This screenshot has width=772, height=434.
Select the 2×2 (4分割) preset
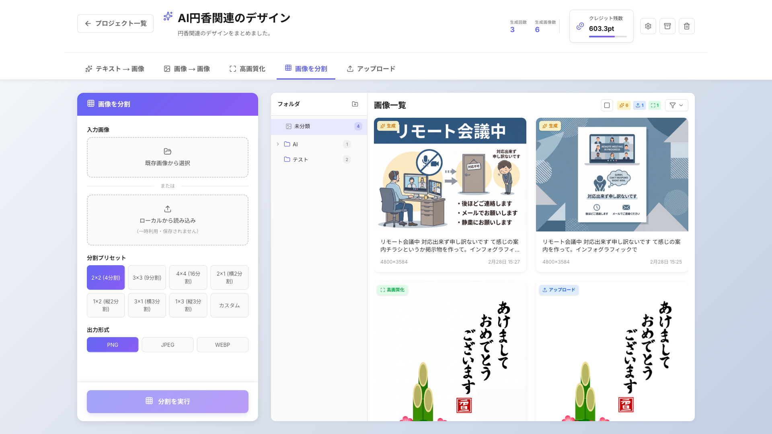106,277
